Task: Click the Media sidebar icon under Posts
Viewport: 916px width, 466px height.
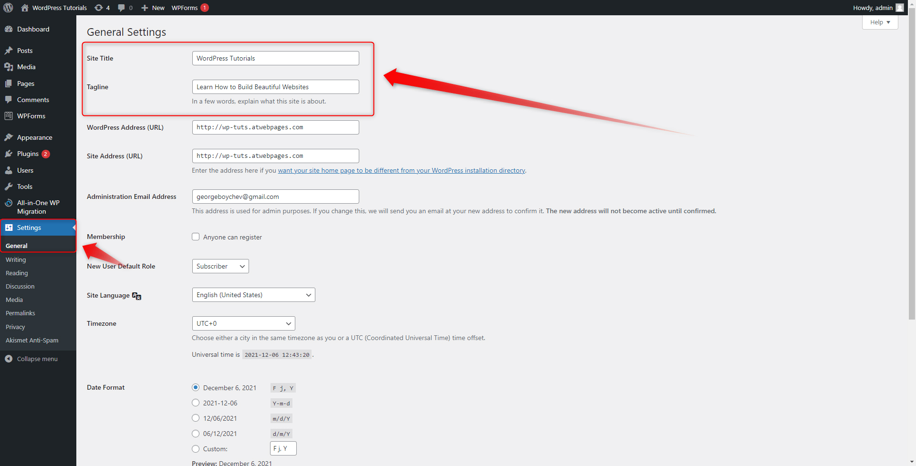Action: tap(9, 67)
